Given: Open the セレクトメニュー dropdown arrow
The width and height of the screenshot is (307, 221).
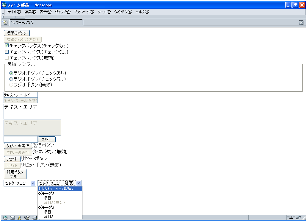Looking at the screenshot, I should [x=33, y=183].
